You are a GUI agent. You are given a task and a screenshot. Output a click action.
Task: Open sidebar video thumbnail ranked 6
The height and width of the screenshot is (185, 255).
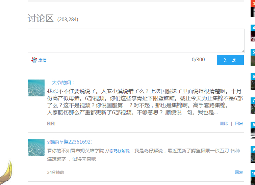(x=253, y=82)
